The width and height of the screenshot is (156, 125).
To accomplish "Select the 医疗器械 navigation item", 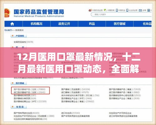I will [x=119, y=24].
